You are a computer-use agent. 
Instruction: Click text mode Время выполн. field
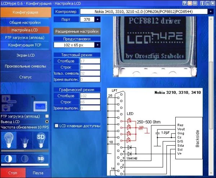(x=90, y=79)
